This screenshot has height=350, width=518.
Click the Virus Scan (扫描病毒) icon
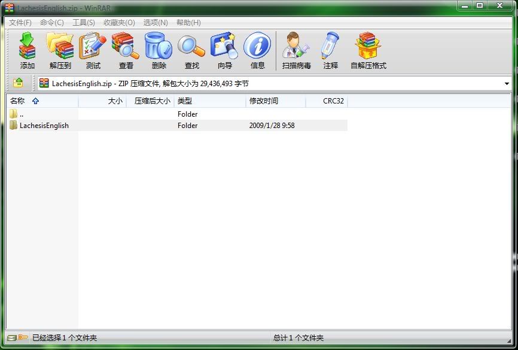[296, 50]
